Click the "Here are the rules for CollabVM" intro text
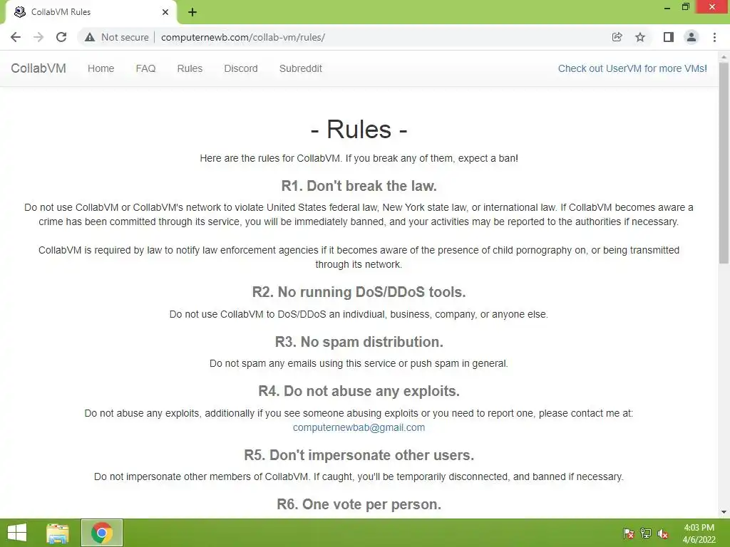Image resolution: width=730 pixels, height=547 pixels. tap(359, 158)
